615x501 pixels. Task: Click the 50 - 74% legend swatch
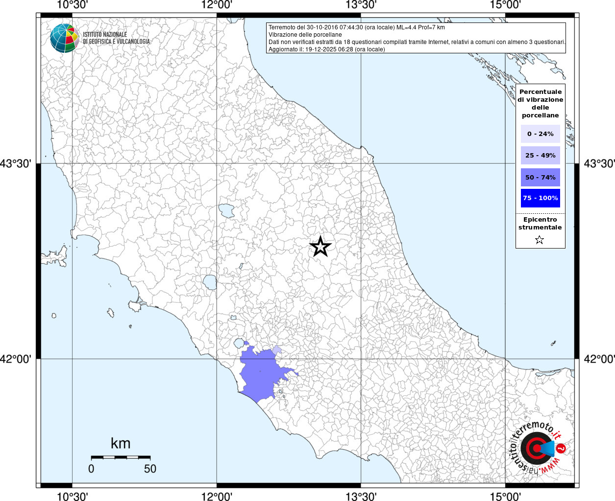tap(541, 177)
